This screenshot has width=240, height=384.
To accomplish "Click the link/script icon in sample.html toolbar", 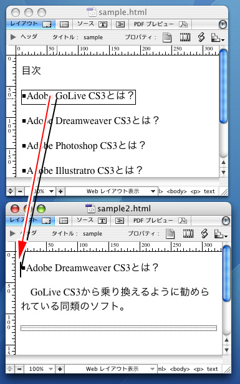I will pyautogui.click(x=201, y=37).
